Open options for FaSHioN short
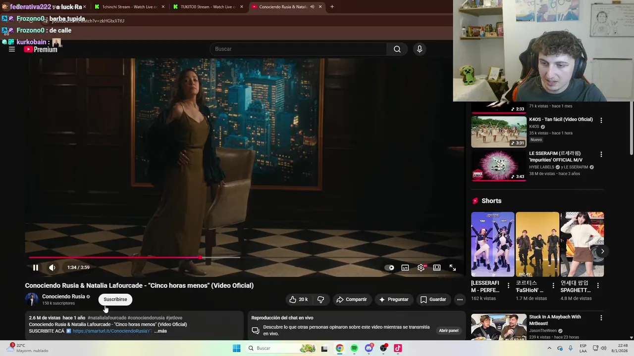The height and width of the screenshot is (356, 634). 553,286
